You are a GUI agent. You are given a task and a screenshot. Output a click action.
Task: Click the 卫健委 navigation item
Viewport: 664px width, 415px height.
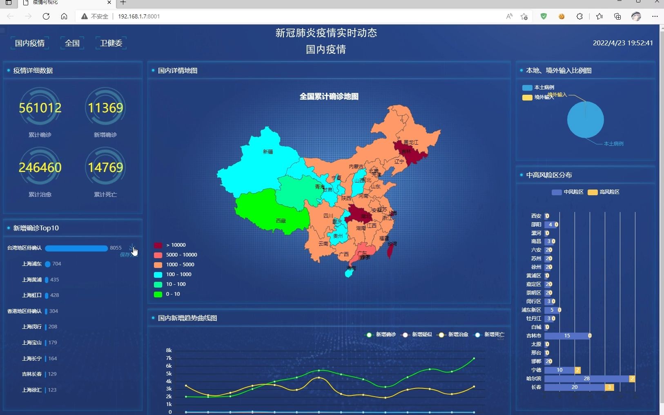tap(110, 42)
